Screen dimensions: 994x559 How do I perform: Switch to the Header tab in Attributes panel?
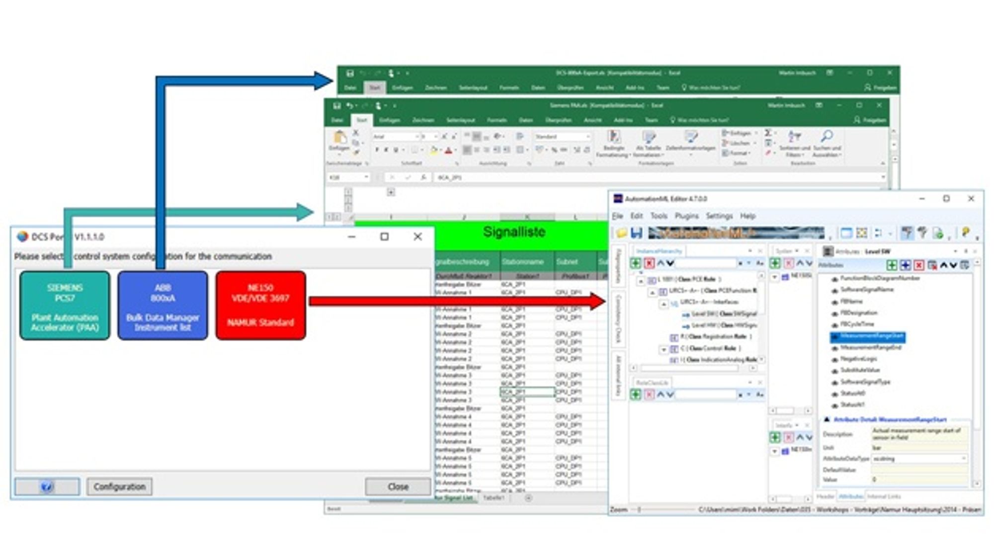(826, 497)
